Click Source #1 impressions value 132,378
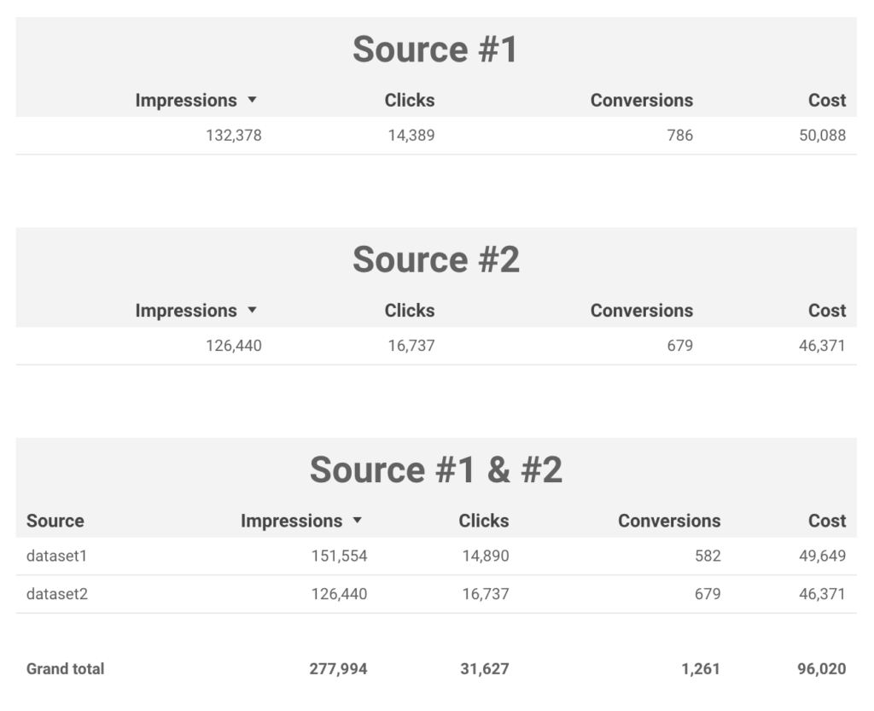Screen dimensions: 874x711 tap(233, 135)
